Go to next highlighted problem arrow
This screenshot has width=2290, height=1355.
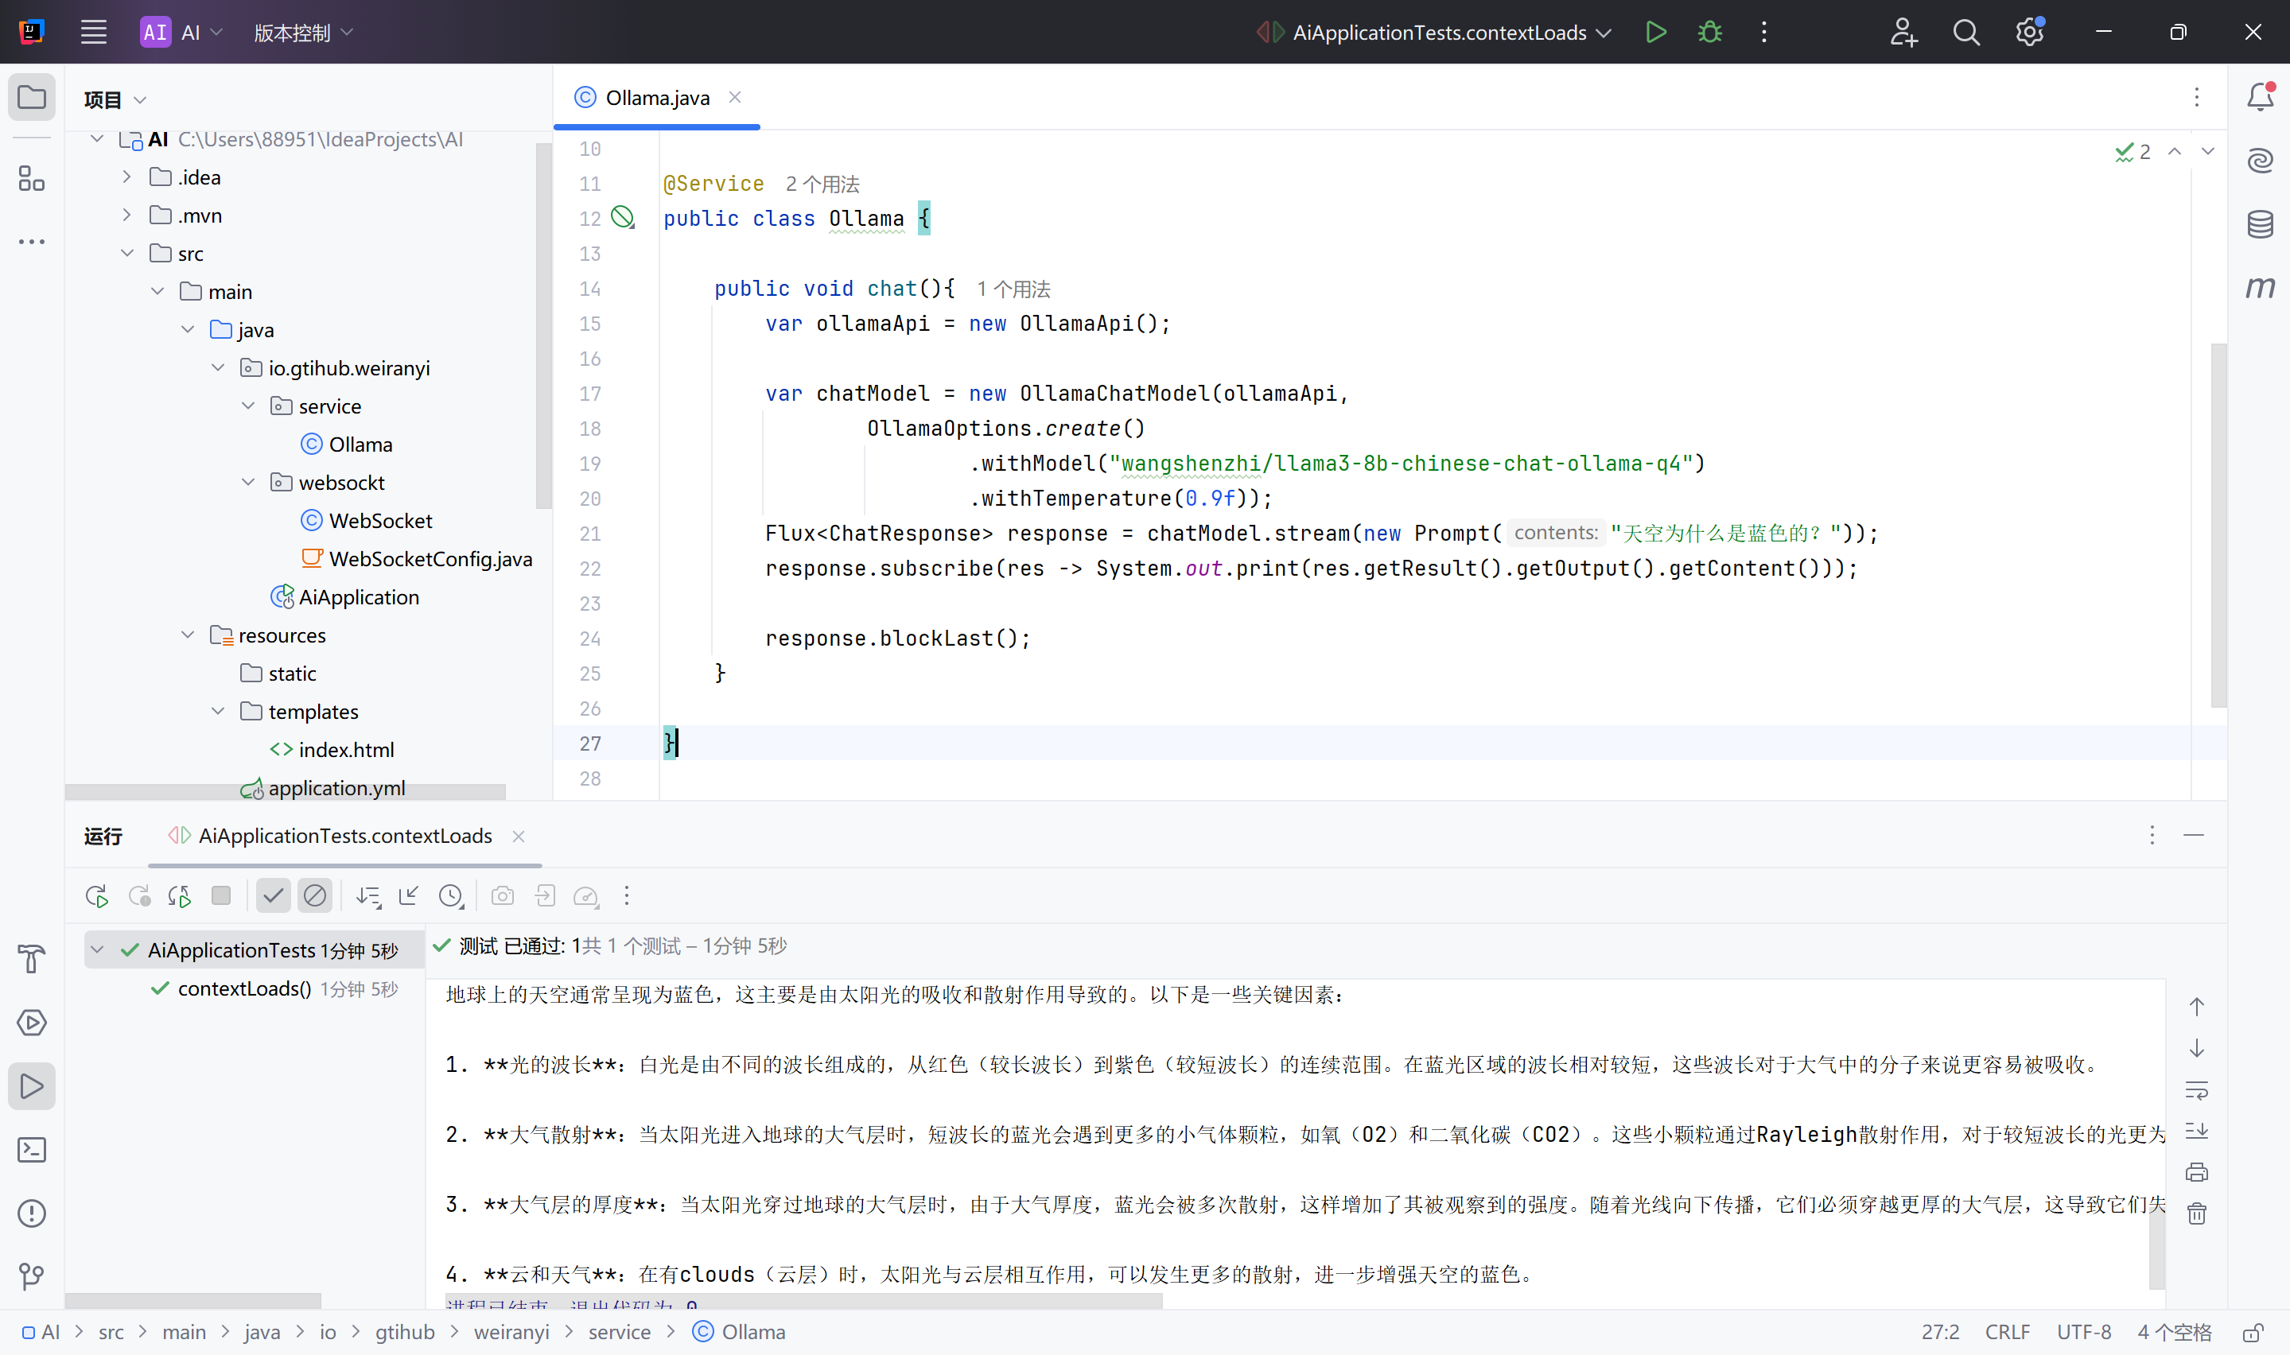coord(2207,152)
